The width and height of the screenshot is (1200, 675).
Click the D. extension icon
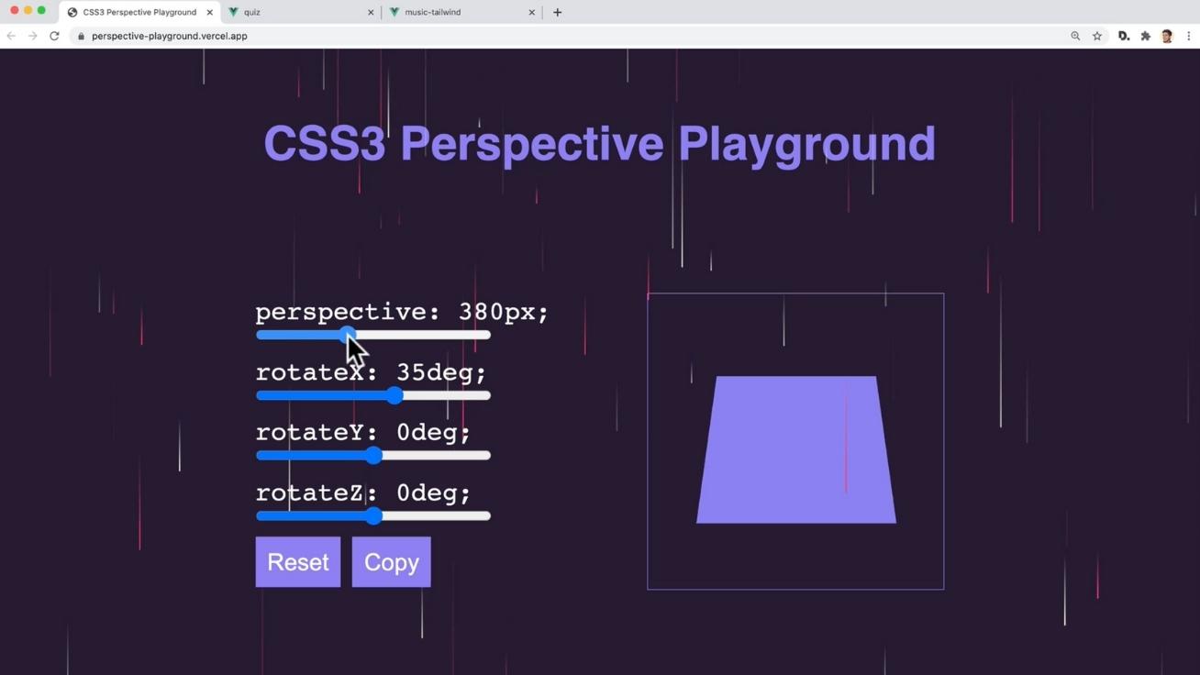click(x=1123, y=36)
